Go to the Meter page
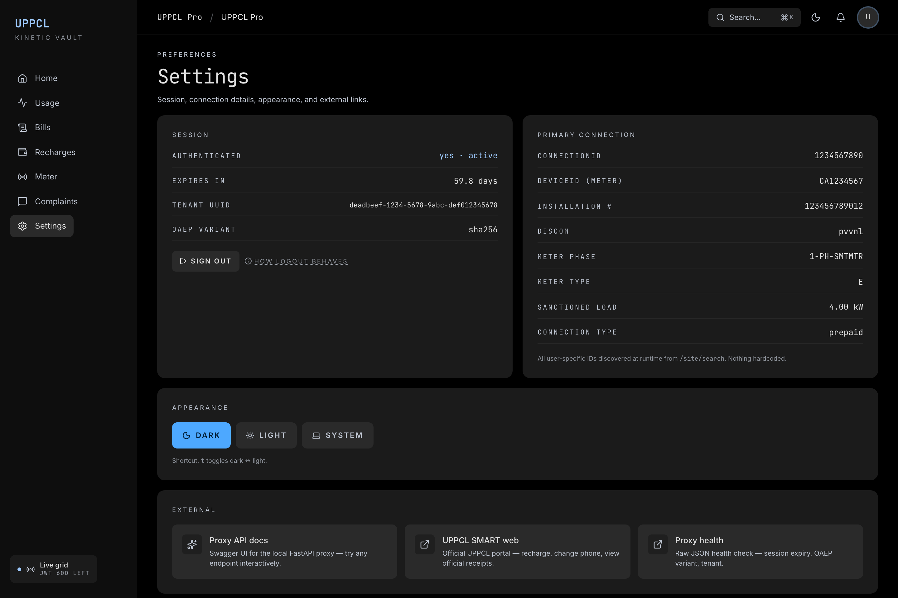 (x=37, y=177)
